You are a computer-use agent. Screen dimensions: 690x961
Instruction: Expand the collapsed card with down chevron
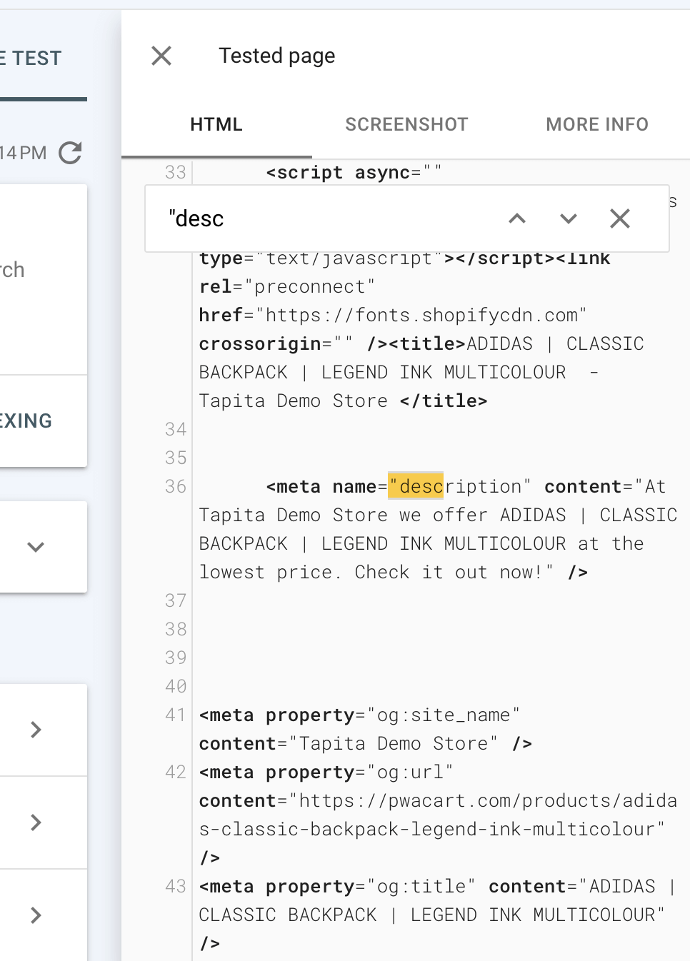(36, 547)
